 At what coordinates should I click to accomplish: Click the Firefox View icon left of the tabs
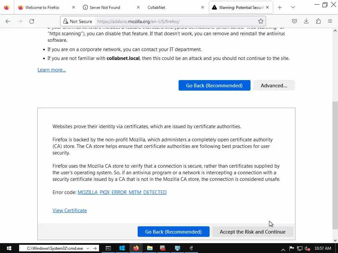[x=7, y=7]
